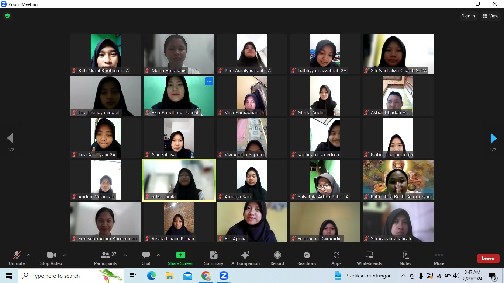The image size is (504, 283).
Task: Click Ezia Raudhotul Jannah's tile options button
Action: tap(209, 81)
